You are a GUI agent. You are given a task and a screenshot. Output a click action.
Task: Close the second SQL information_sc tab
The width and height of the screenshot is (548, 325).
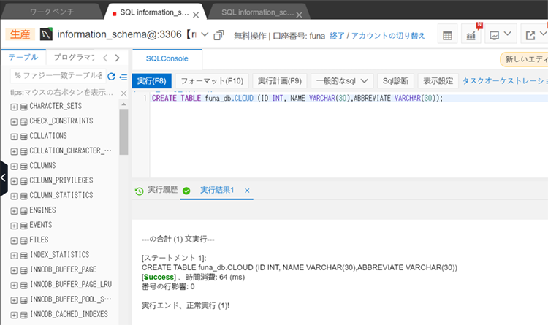(x=299, y=15)
